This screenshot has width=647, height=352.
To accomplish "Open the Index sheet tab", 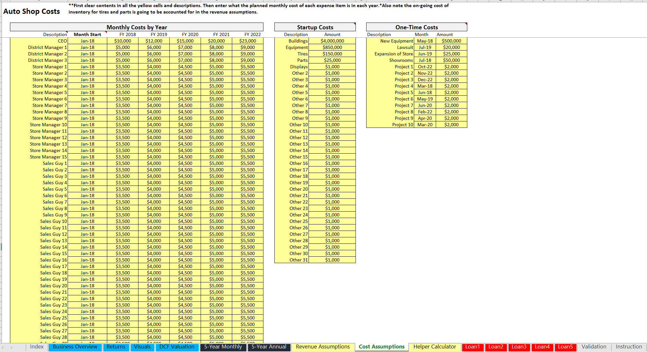I will pyautogui.click(x=37, y=347).
